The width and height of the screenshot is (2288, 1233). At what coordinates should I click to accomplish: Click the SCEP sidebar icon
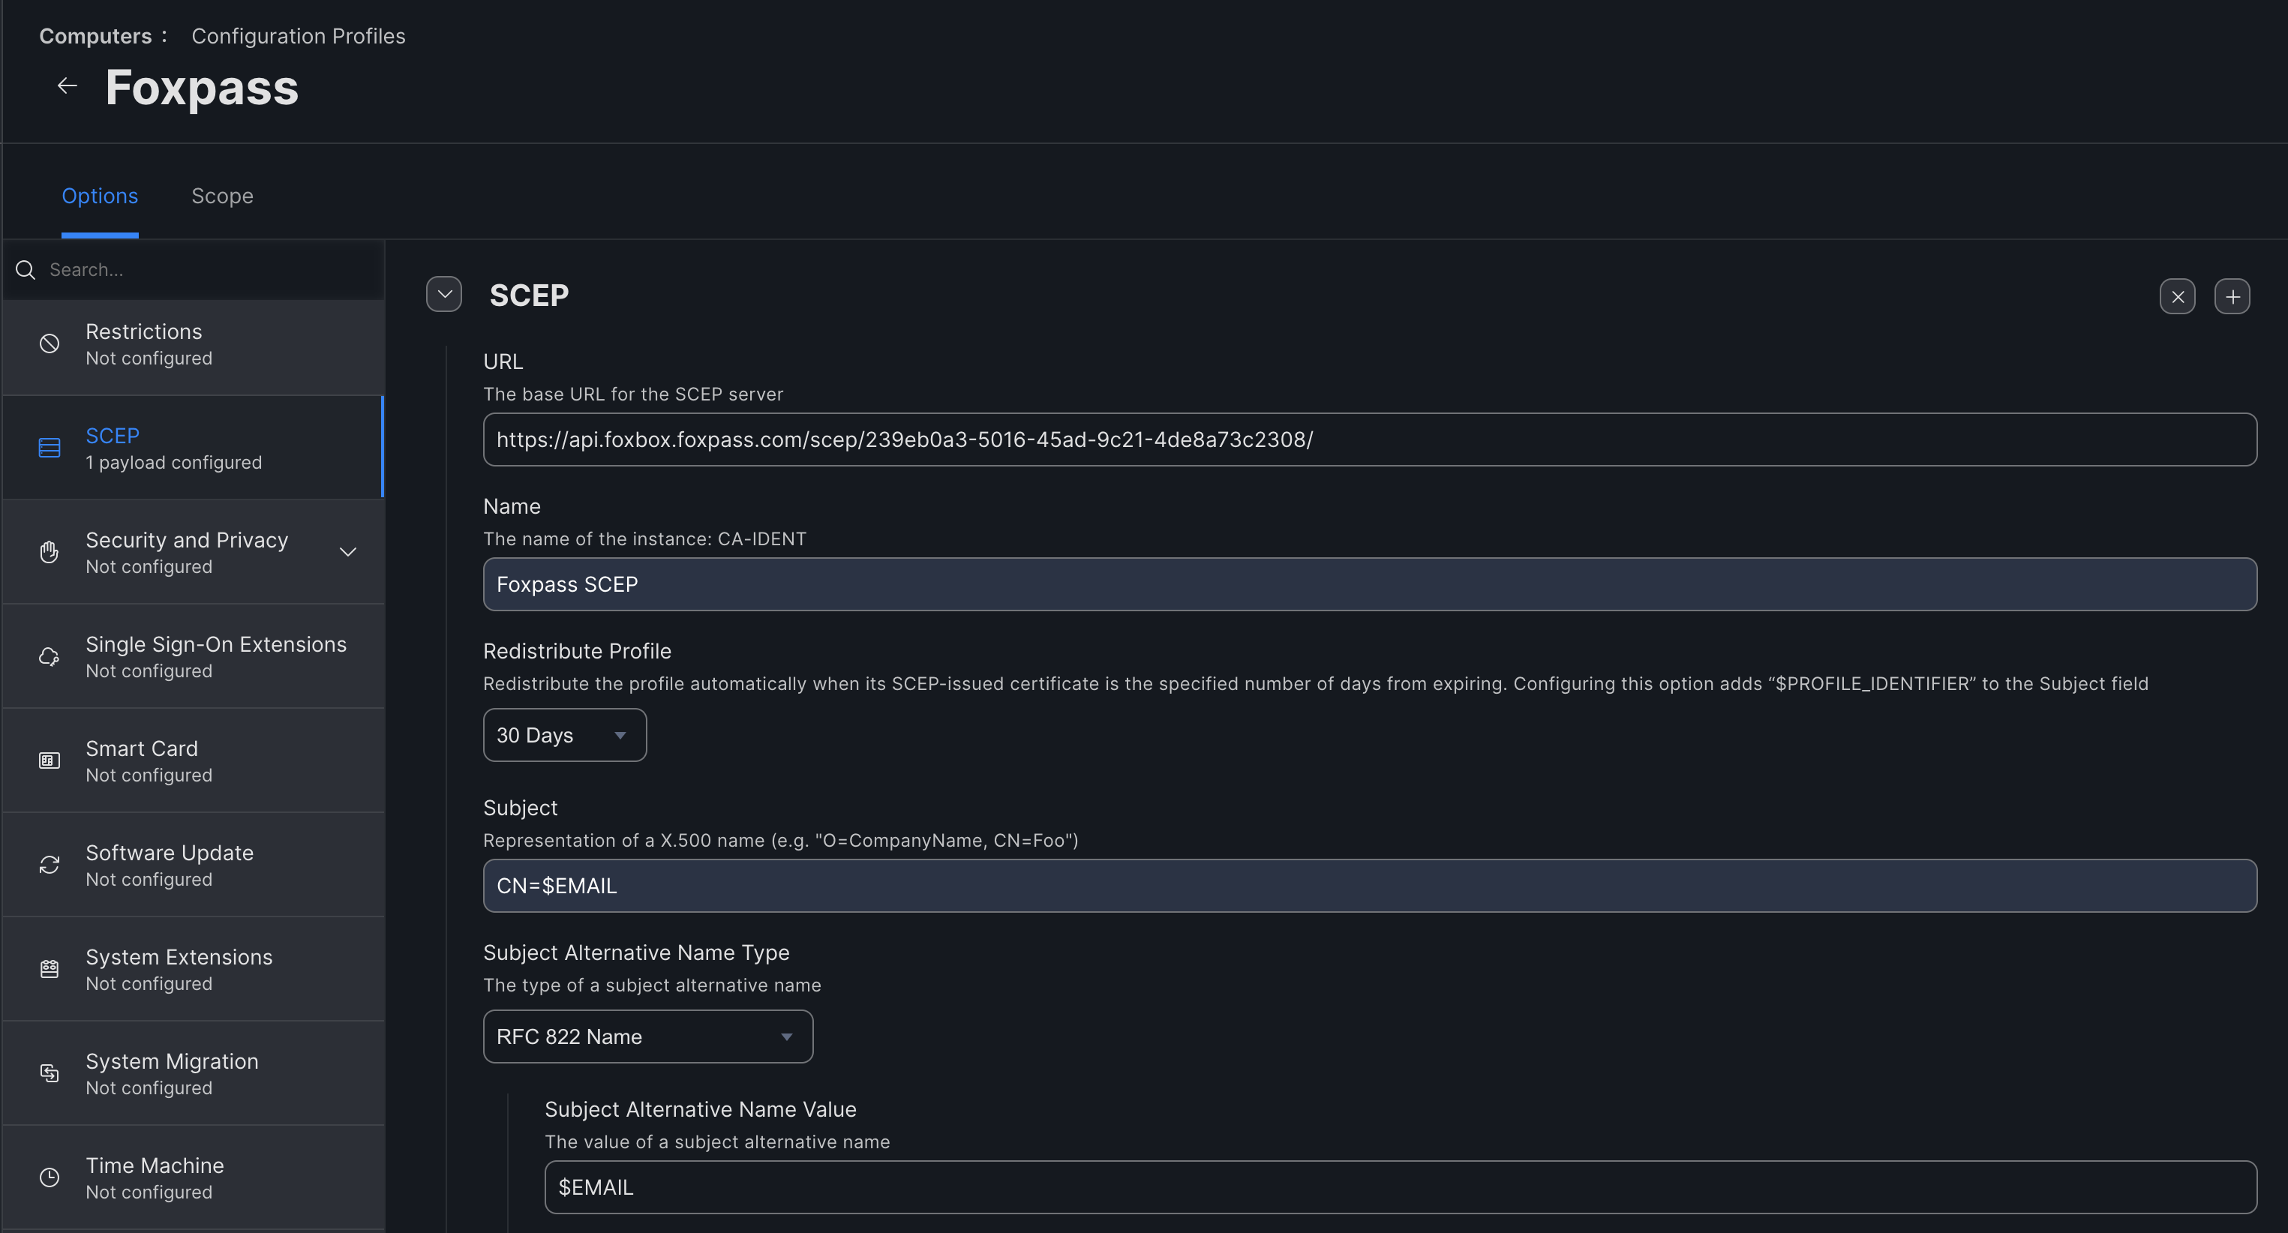(49, 446)
